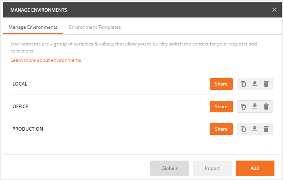Open Learn more about environments link
This screenshot has width=283, height=180.
coord(46,60)
